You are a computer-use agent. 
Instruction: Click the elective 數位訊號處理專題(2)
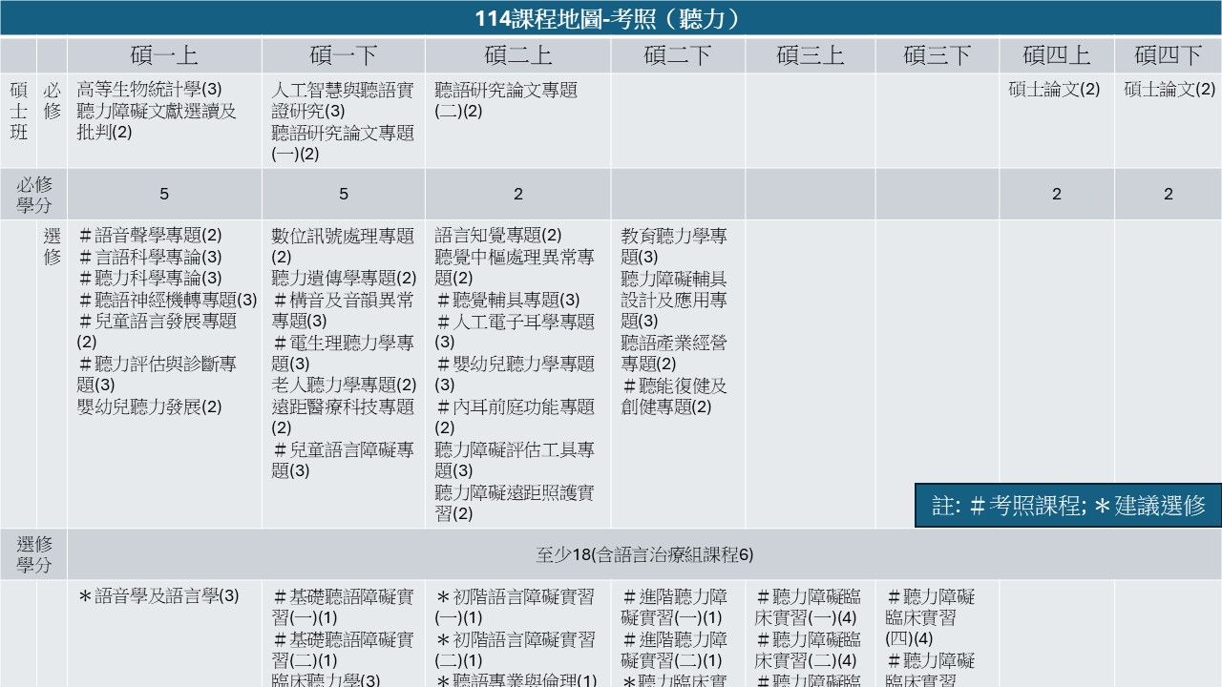(343, 245)
